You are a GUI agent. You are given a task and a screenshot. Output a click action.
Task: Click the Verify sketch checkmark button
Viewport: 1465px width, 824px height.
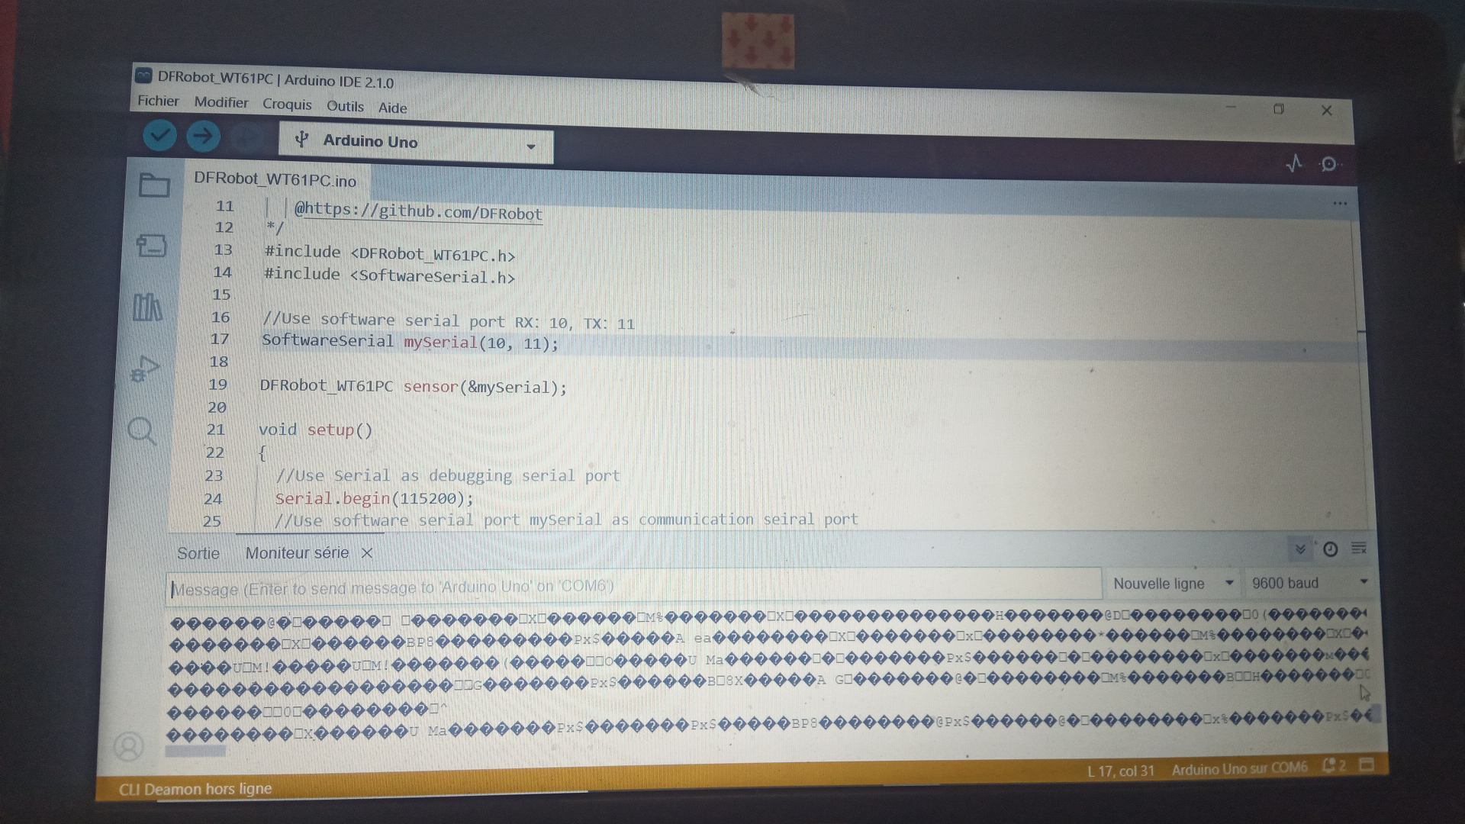click(159, 136)
